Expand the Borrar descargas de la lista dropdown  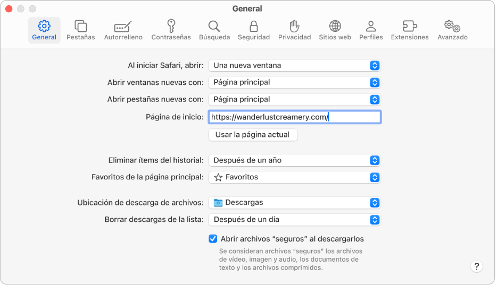tap(295, 219)
